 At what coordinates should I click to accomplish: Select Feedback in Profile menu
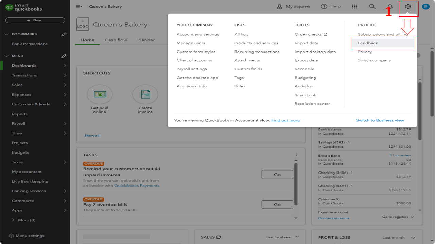(383, 43)
